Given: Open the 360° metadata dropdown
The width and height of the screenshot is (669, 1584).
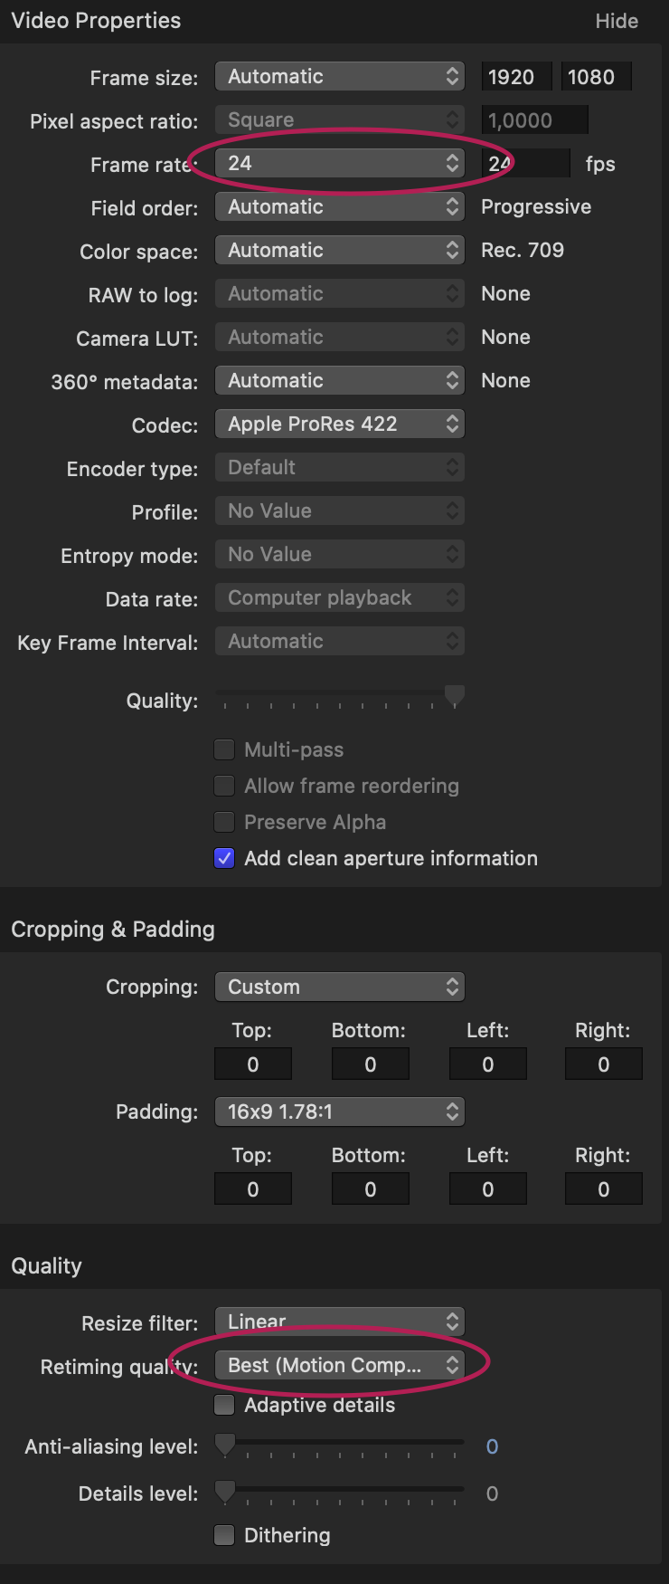Looking at the screenshot, I should (x=339, y=381).
